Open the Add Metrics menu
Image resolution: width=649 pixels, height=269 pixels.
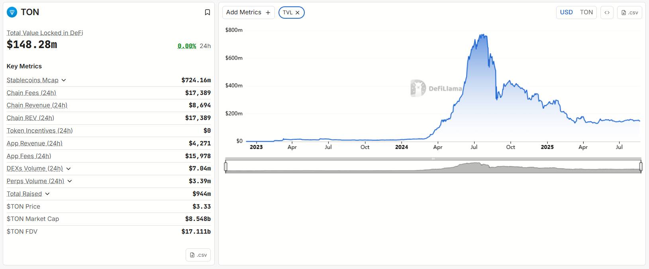(x=244, y=12)
